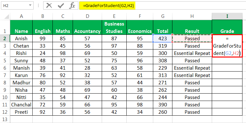This screenshot has width=246, height=123.
Task: Click the Grade cell being edited for Anish
Action: coord(227,46)
